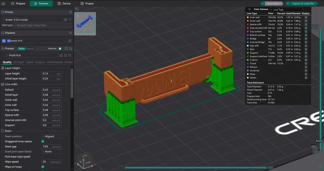This screenshot has width=324, height=171.
Task: Collapse the Color Scheme legend panel
Action: pos(249,9)
